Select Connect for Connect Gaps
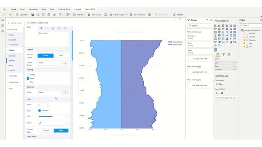 [x=45, y=130]
